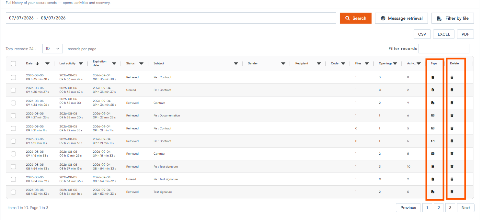Open the Files column filter menu
This screenshot has width=482, height=220.
tap(367, 64)
